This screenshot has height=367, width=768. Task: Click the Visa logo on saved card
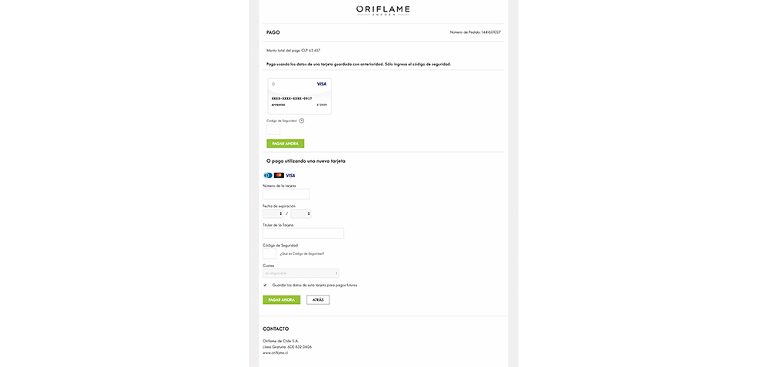tap(321, 84)
